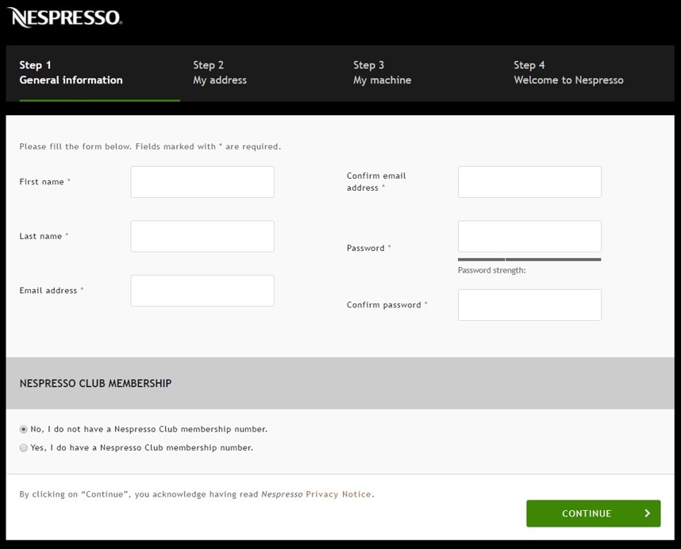Image resolution: width=681 pixels, height=549 pixels.
Task: Select the Email address text box
Action: pyautogui.click(x=202, y=291)
